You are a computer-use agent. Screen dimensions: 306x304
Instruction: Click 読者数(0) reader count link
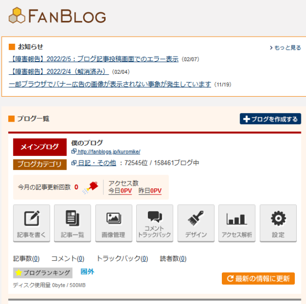click(173, 259)
